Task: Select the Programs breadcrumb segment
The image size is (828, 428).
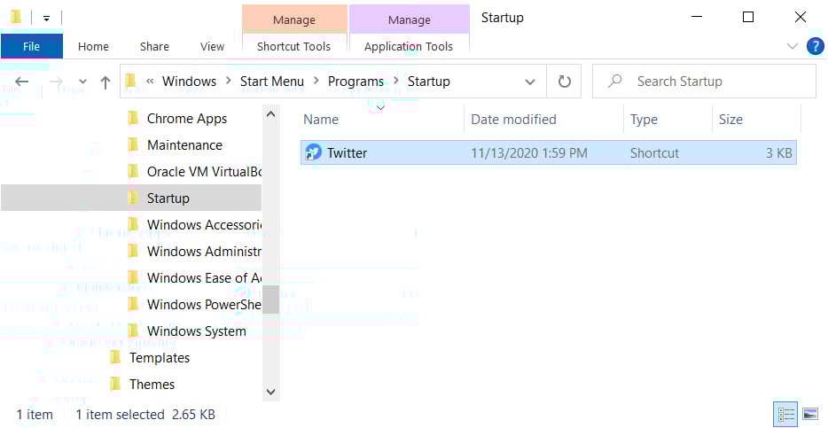Action: coord(355,82)
